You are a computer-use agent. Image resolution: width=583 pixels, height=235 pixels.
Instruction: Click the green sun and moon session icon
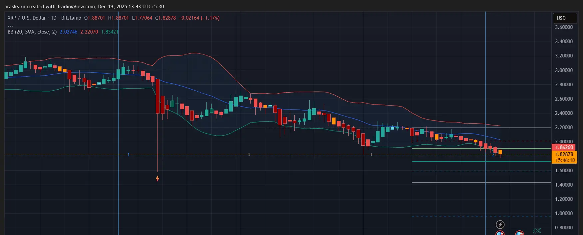pos(537,230)
